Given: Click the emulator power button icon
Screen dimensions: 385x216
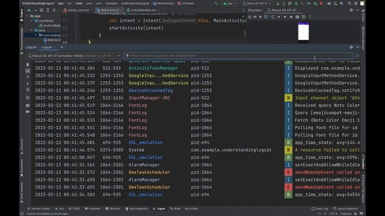Looking at the screenshot, I should pos(250,17).
